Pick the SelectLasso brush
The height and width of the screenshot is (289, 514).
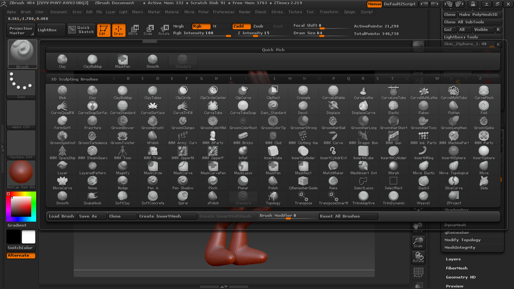point(363,183)
